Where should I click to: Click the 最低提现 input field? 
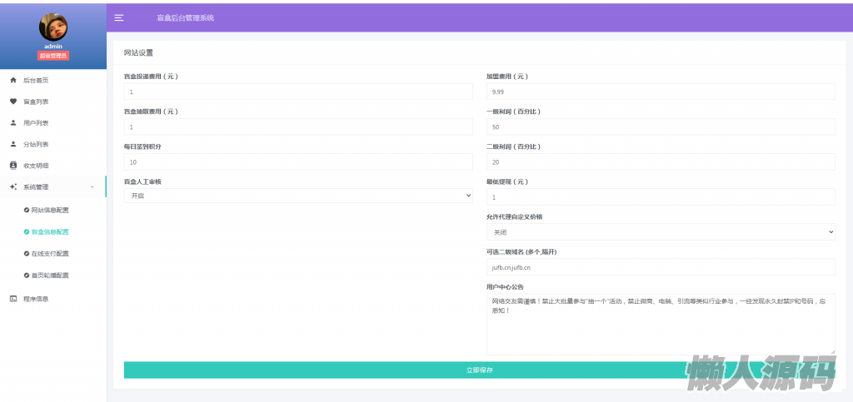point(661,196)
